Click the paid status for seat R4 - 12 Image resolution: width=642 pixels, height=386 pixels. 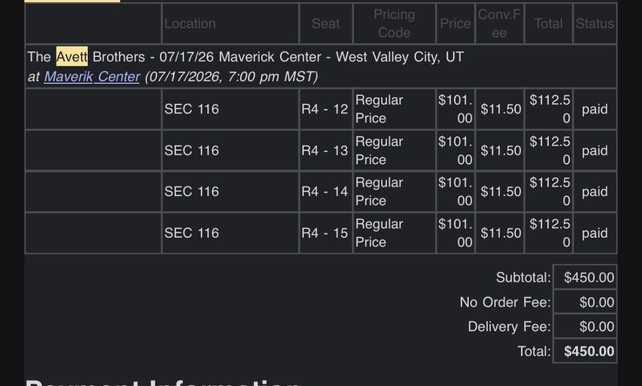(595, 109)
